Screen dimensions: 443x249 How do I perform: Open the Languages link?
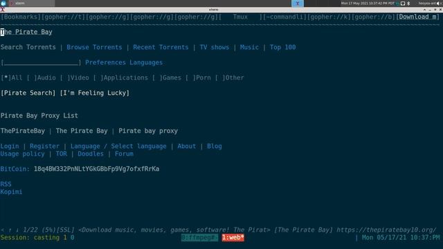[146, 62]
